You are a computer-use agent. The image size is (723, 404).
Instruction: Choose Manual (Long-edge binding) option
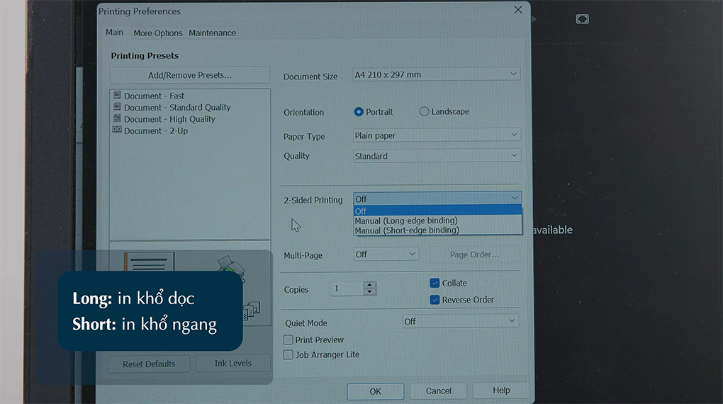(406, 220)
